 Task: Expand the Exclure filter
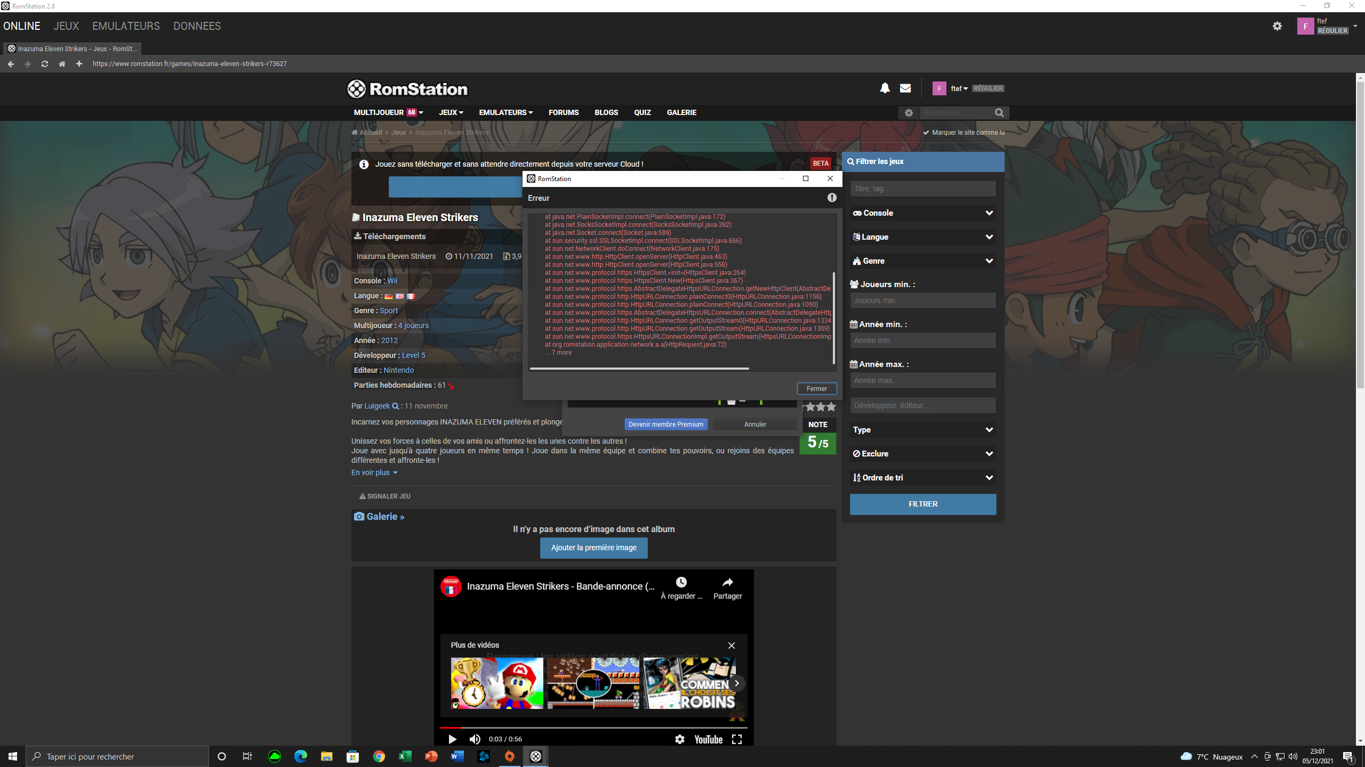click(923, 454)
